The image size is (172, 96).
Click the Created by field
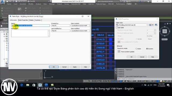[61, 26]
